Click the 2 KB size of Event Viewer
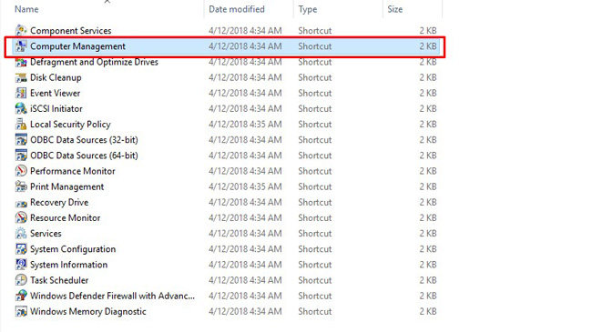The height and width of the screenshot is (332, 592). [428, 93]
